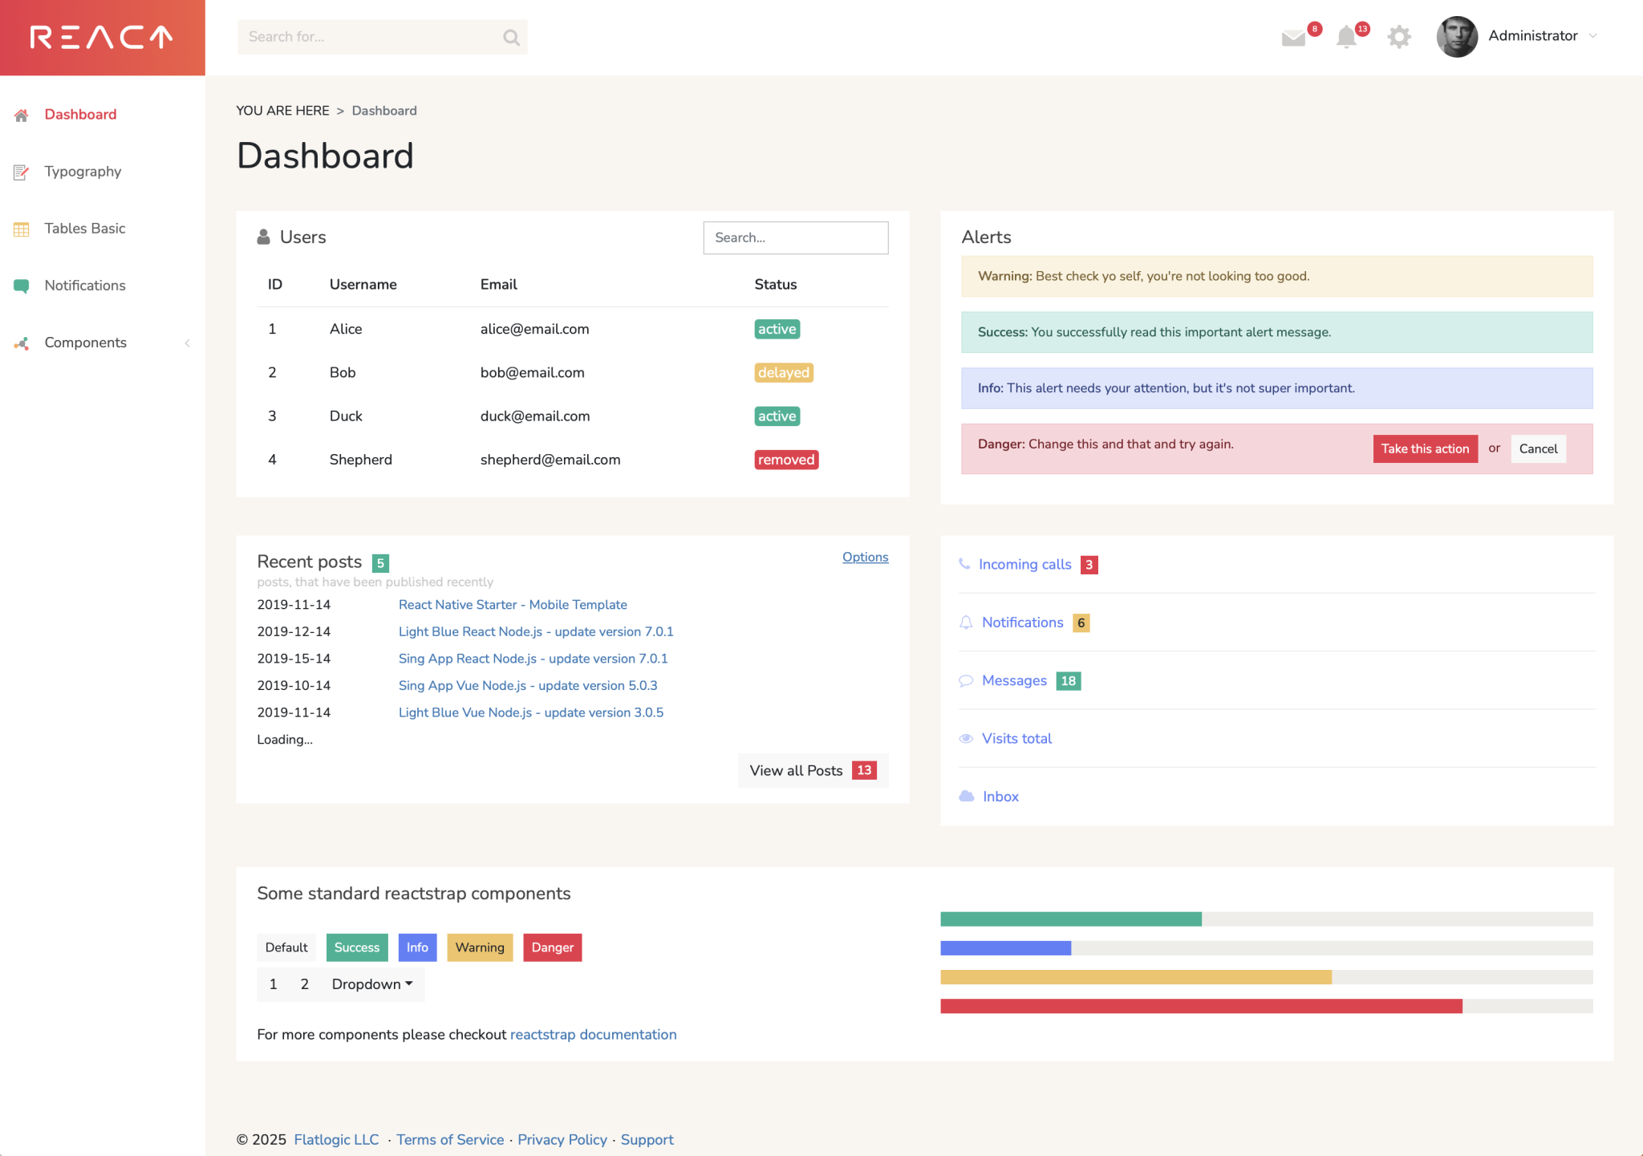1643x1156 pixels.
Task: Click the Notifications chat bubble sidebar icon
Action: (x=22, y=286)
